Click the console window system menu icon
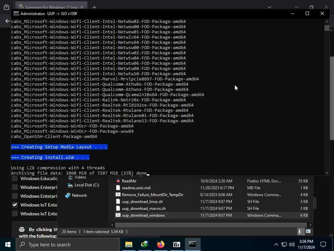The width and height of the screenshot is (334, 251). tap(16, 14)
